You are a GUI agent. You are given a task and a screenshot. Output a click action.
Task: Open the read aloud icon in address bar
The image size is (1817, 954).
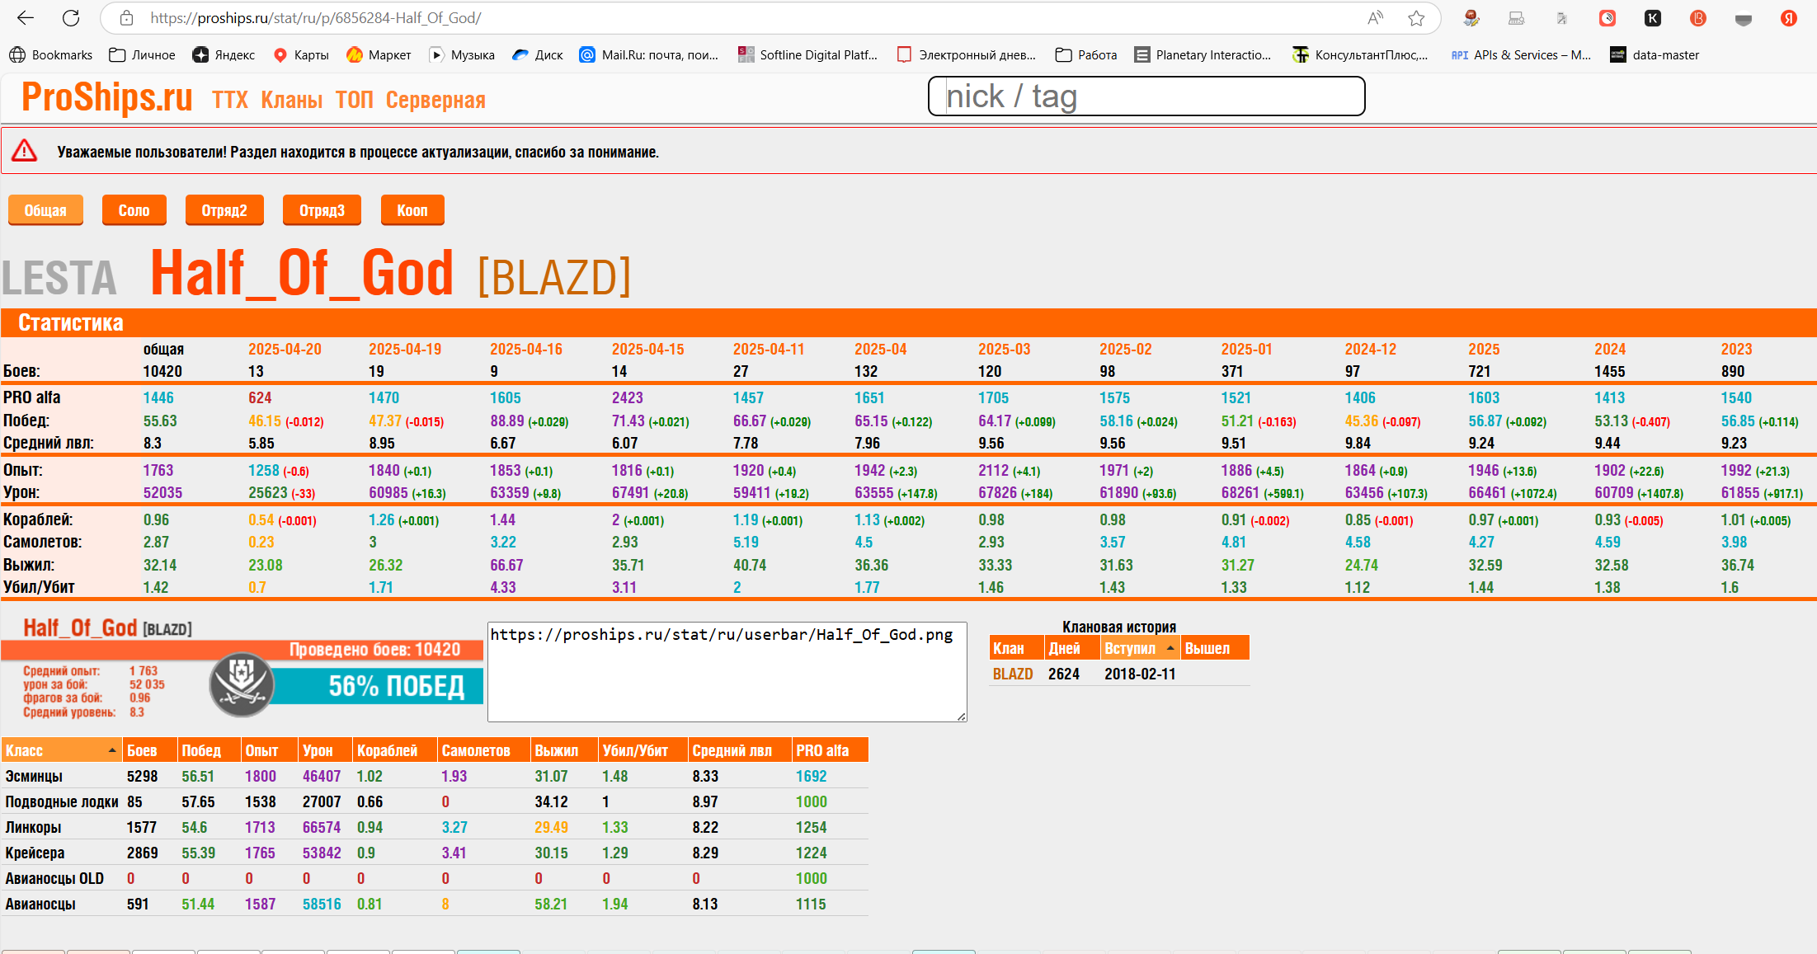tap(1375, 18)
